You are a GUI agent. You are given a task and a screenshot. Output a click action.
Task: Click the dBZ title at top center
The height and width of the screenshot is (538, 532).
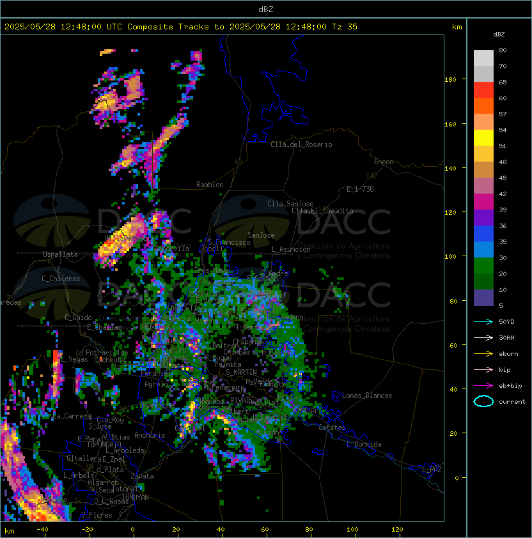click(266, 10)
